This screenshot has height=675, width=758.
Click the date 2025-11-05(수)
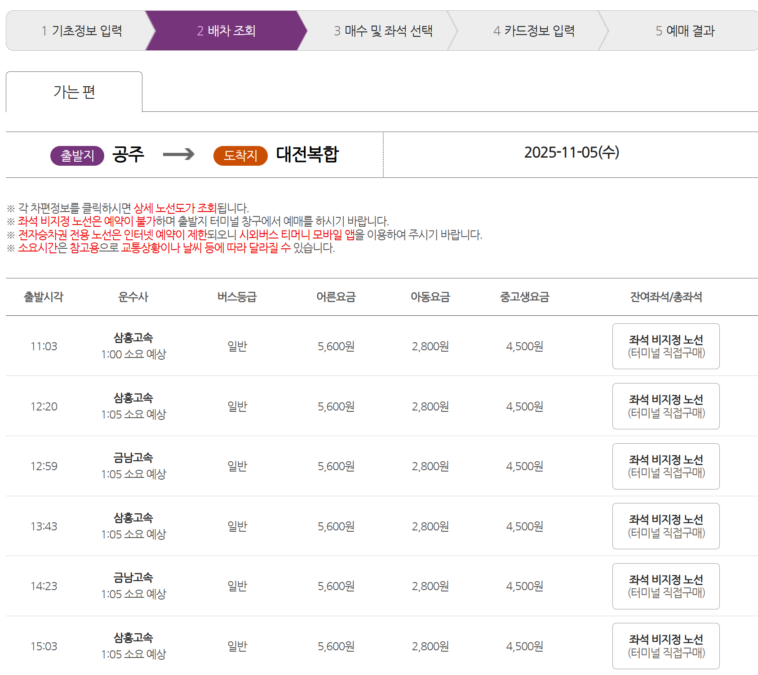point(572,152)
